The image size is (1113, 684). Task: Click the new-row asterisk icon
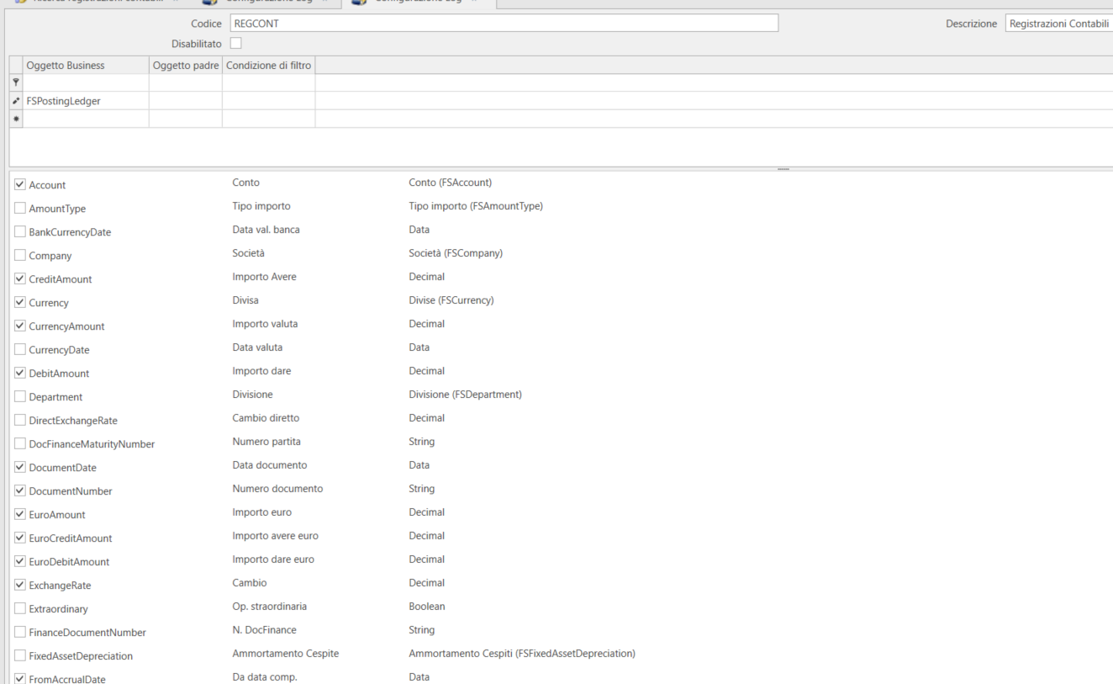pos(16,119)
